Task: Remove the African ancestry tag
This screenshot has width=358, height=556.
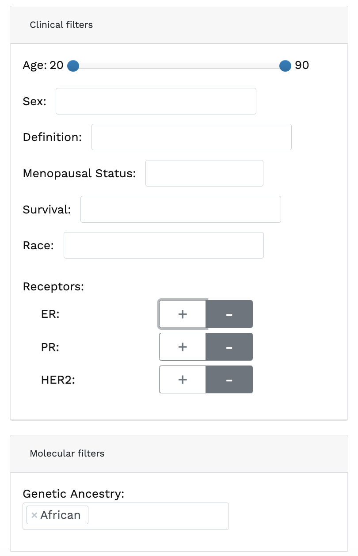Action: point(34,515)
